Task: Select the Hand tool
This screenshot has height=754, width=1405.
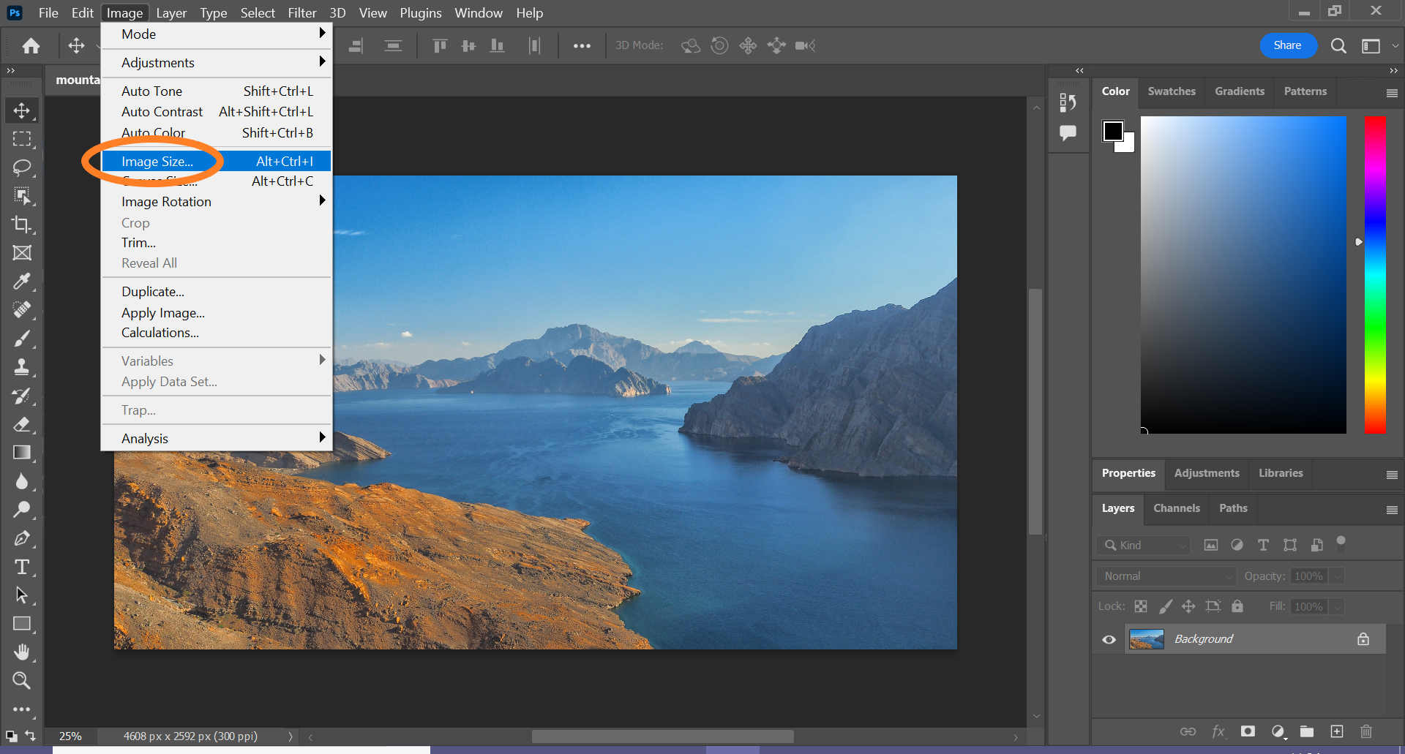Action: (22, 652)
